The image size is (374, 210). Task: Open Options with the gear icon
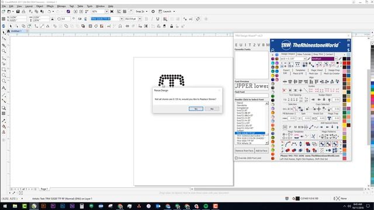tap(153, 12)
